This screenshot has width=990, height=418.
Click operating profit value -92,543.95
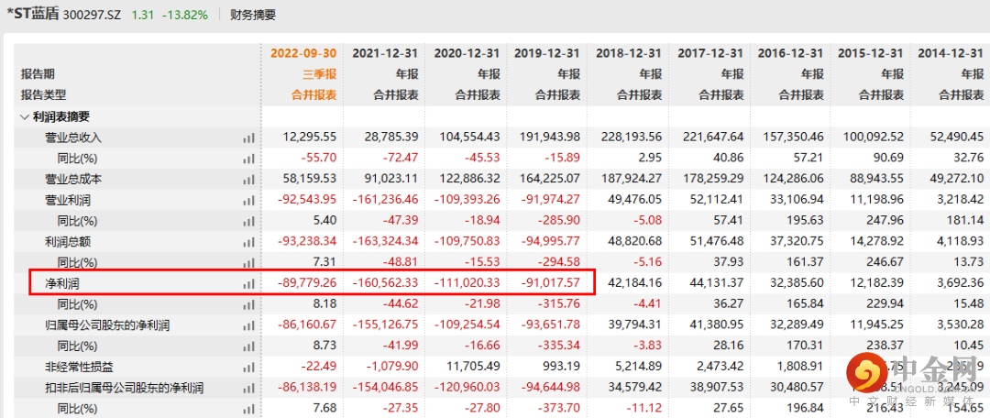pyautogui.click(x=307, y=200)
